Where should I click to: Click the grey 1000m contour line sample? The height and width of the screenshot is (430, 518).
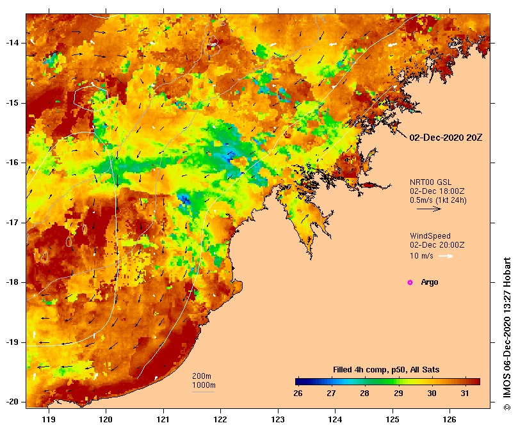pos(204,392)
